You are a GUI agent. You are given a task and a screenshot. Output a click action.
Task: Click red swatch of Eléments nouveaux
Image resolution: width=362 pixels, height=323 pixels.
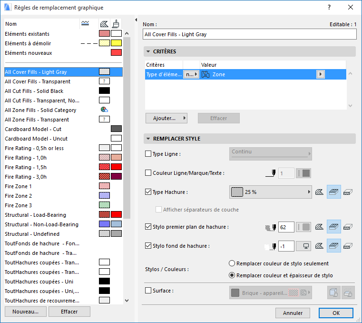116,52
